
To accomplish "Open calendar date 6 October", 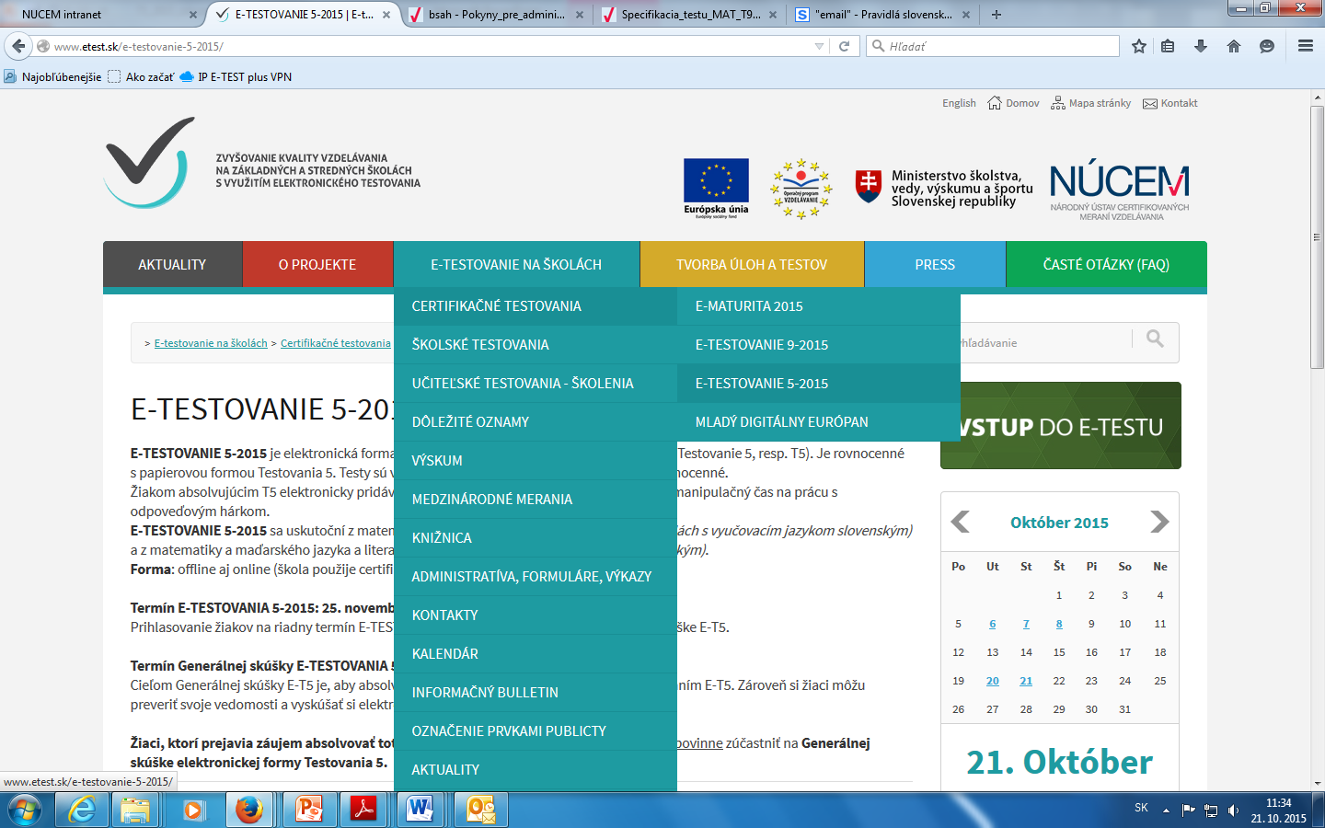I will tap(992, 624).
